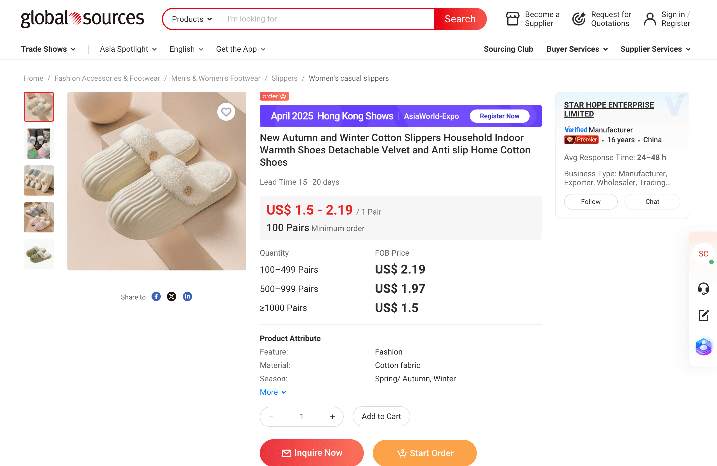Viewport: 717px width, 466px height.
Task: Click the wishlist heart icon on product image
Action: pyautogui.click(x=226, y=112)
